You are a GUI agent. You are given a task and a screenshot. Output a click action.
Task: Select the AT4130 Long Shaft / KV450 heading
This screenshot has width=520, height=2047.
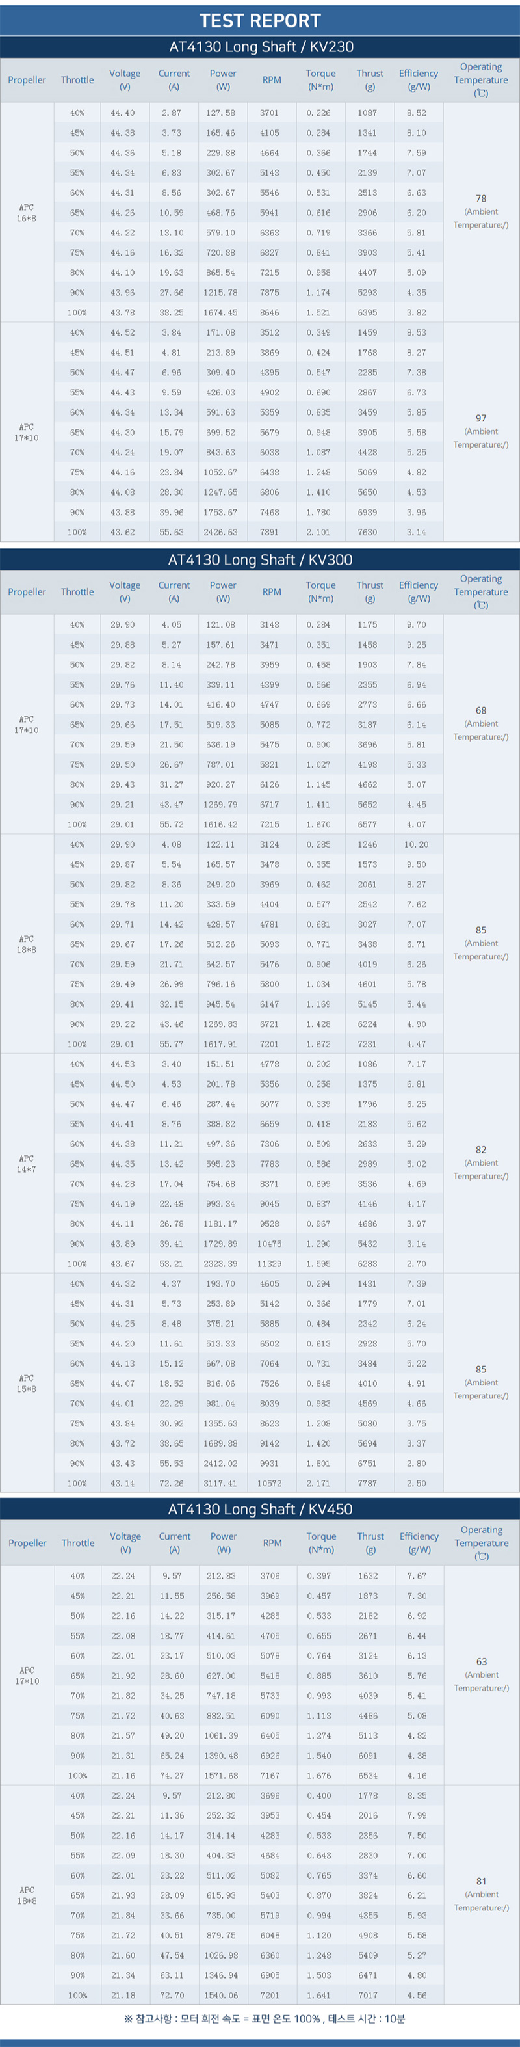point(259,1509)
